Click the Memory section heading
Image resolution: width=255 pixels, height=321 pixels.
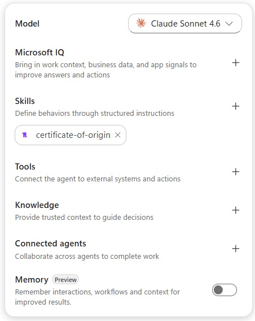(32, 280)
